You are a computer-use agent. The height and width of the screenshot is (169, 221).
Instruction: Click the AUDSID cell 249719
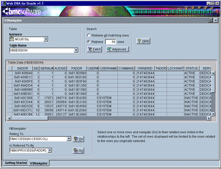point(61,106)
